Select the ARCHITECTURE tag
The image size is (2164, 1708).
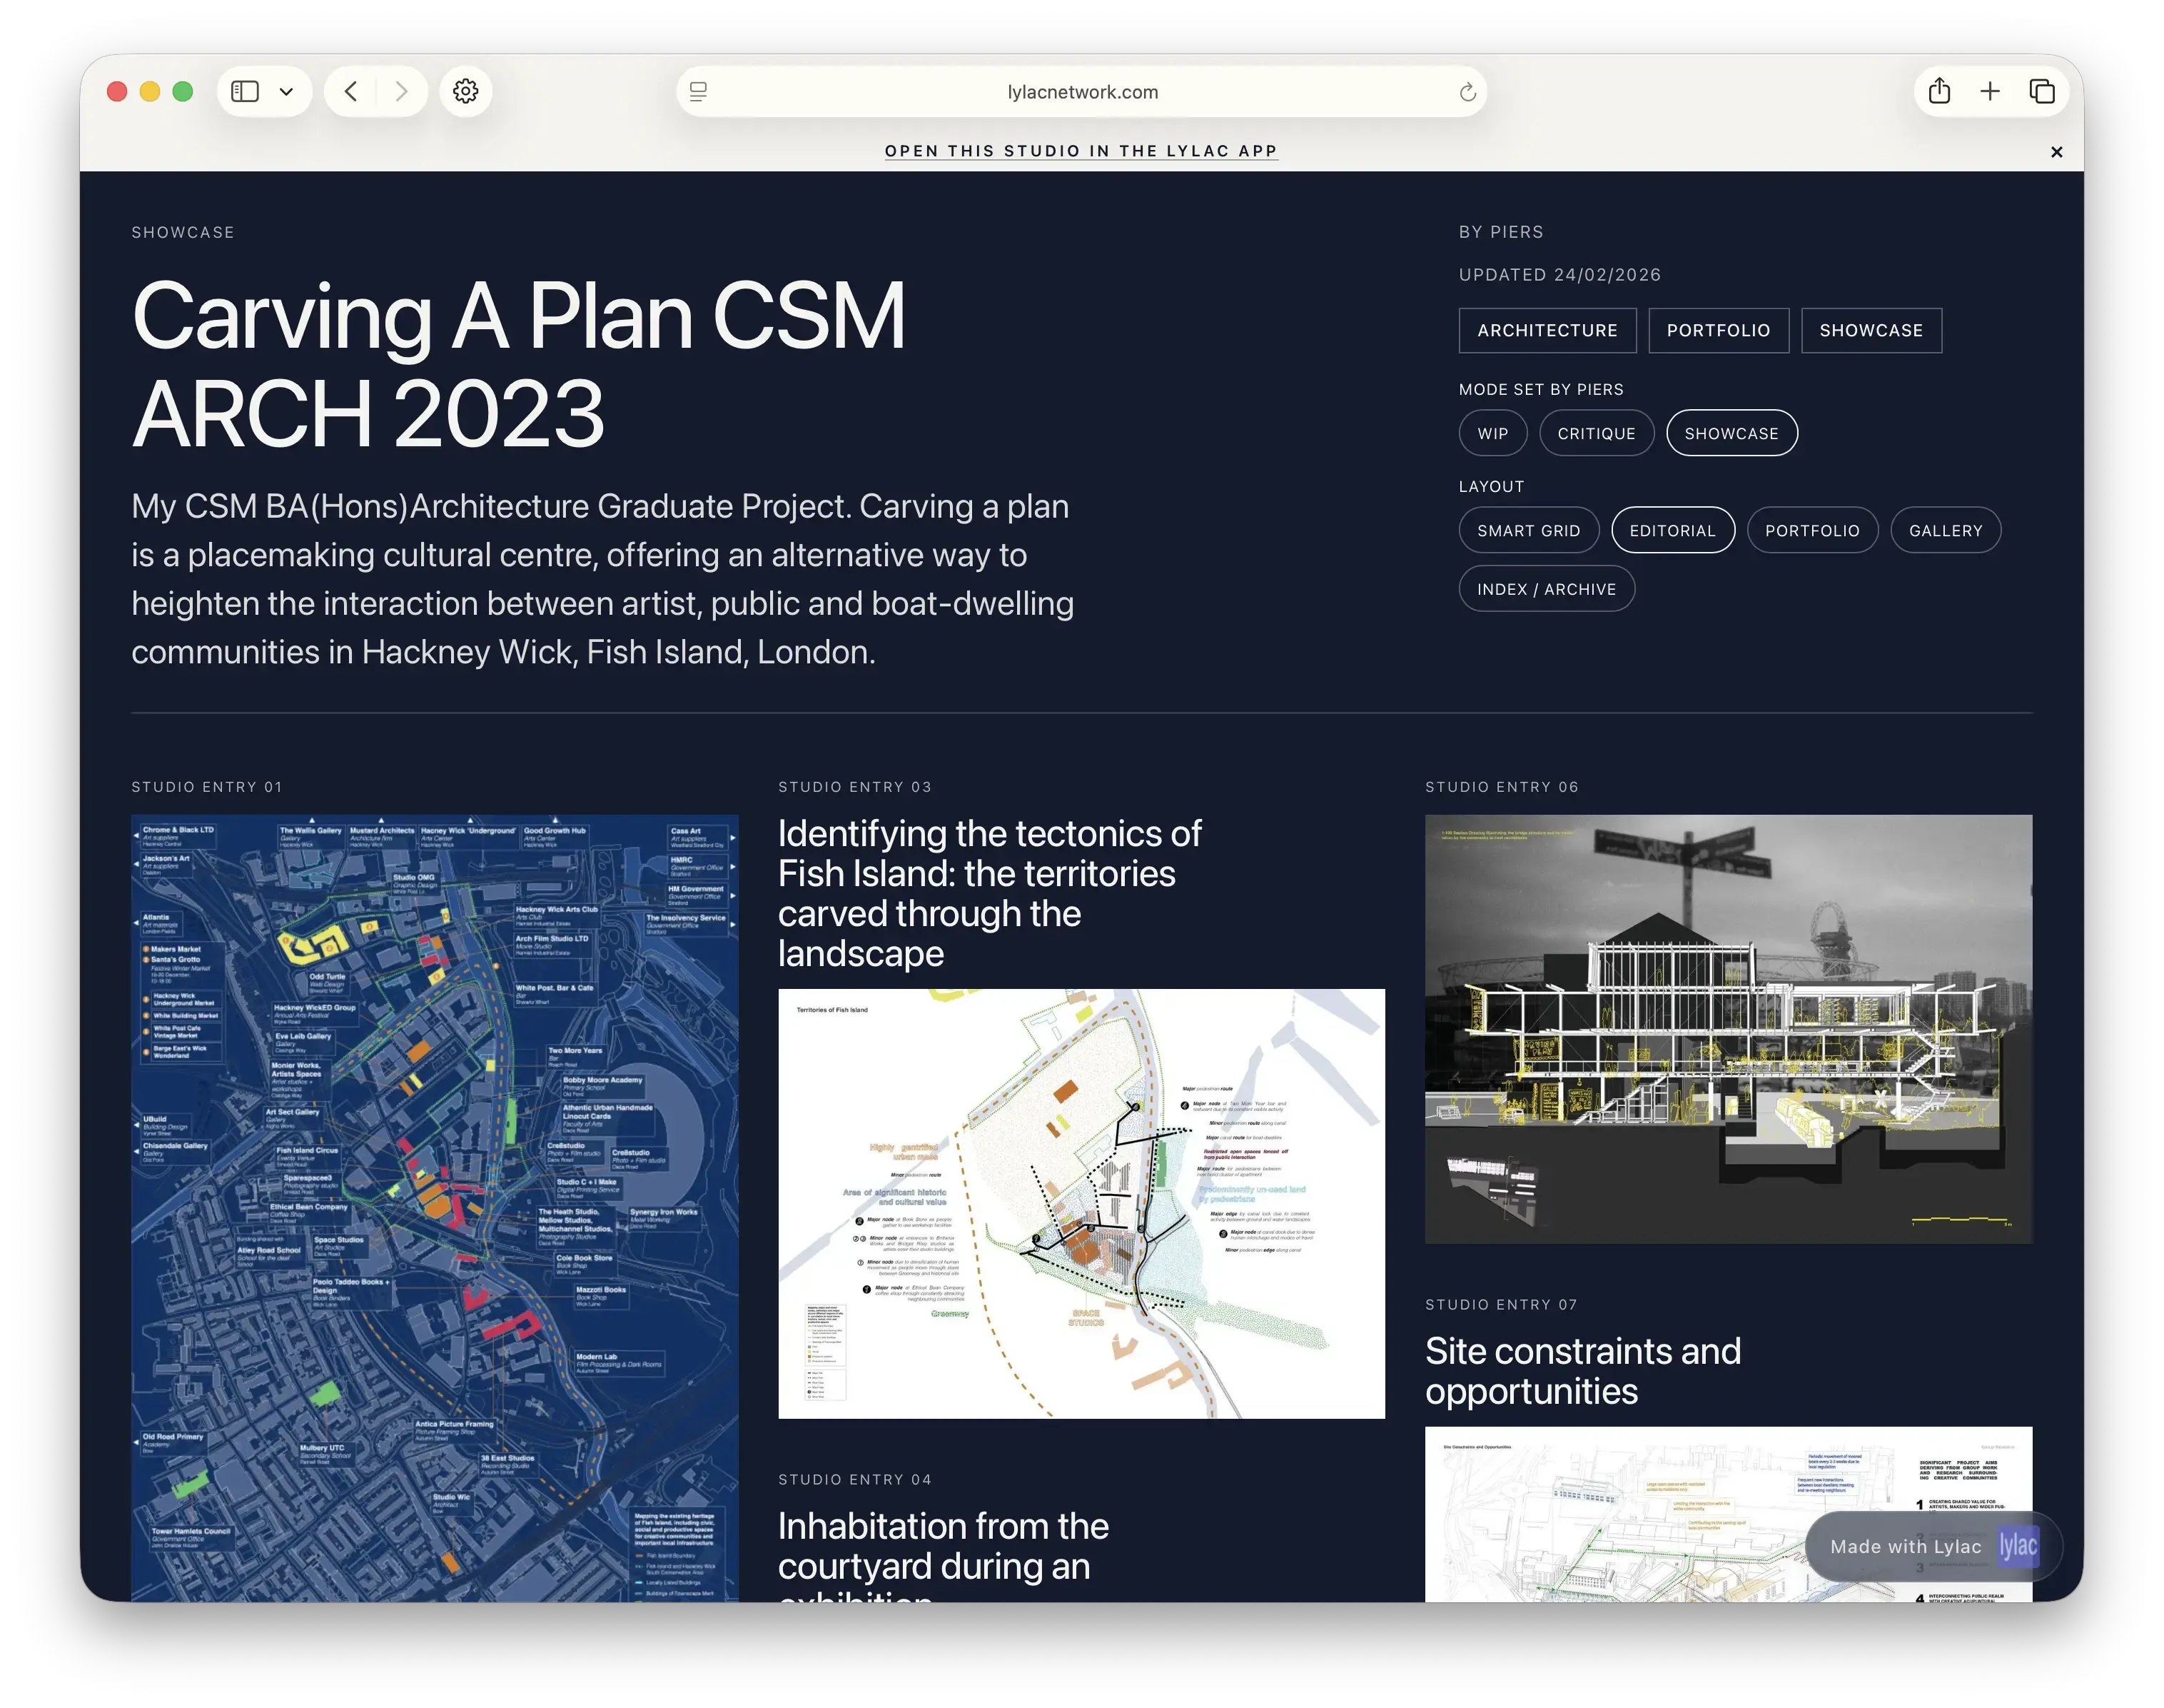pos(1547,330)
